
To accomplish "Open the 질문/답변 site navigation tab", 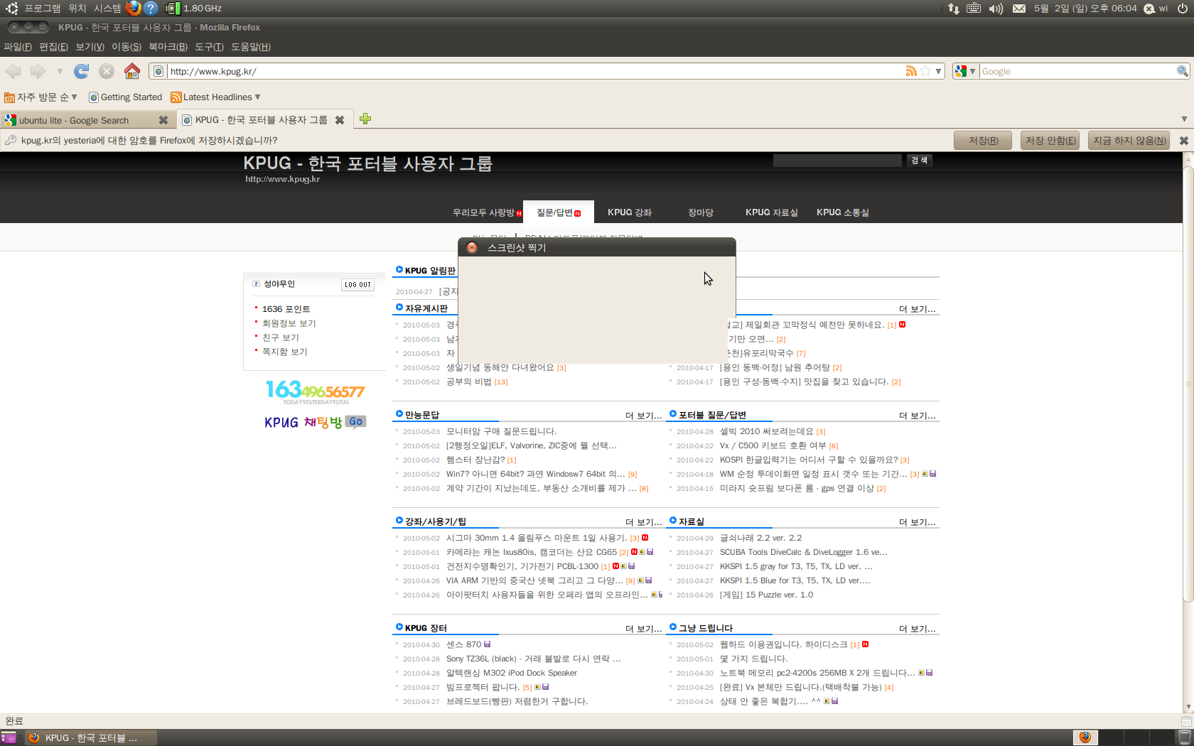I will click(x=559, y=212).
